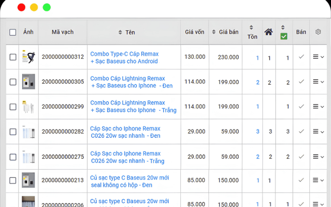Click barcode text 2000000000213
Viewport: 331px width, 207px height.
63,180
